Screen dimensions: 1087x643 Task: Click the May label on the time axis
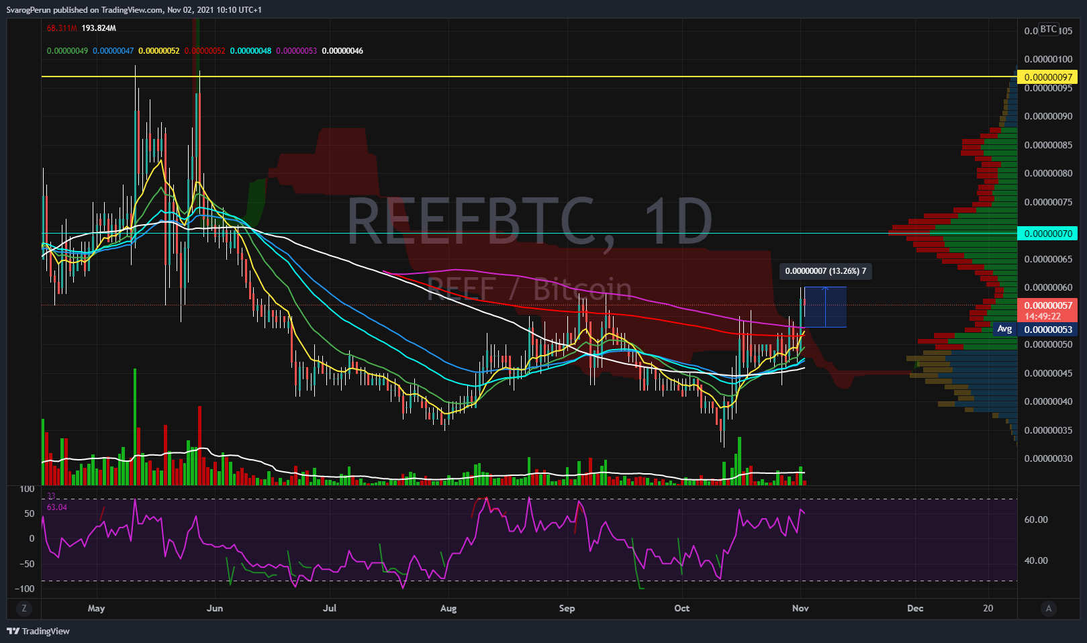[96, 608]
